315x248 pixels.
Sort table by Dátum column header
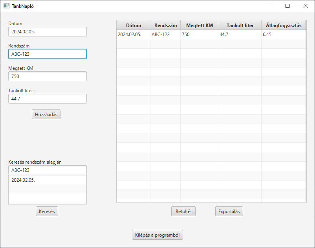point(133,26)
